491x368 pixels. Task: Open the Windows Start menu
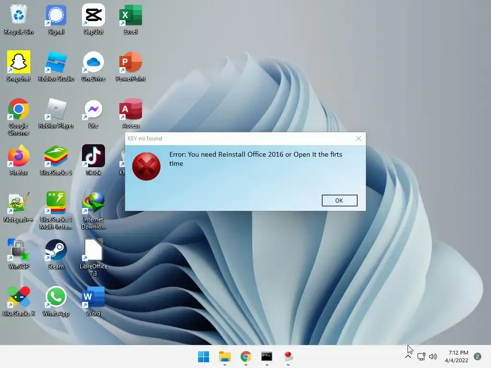[x=203, y=356]
